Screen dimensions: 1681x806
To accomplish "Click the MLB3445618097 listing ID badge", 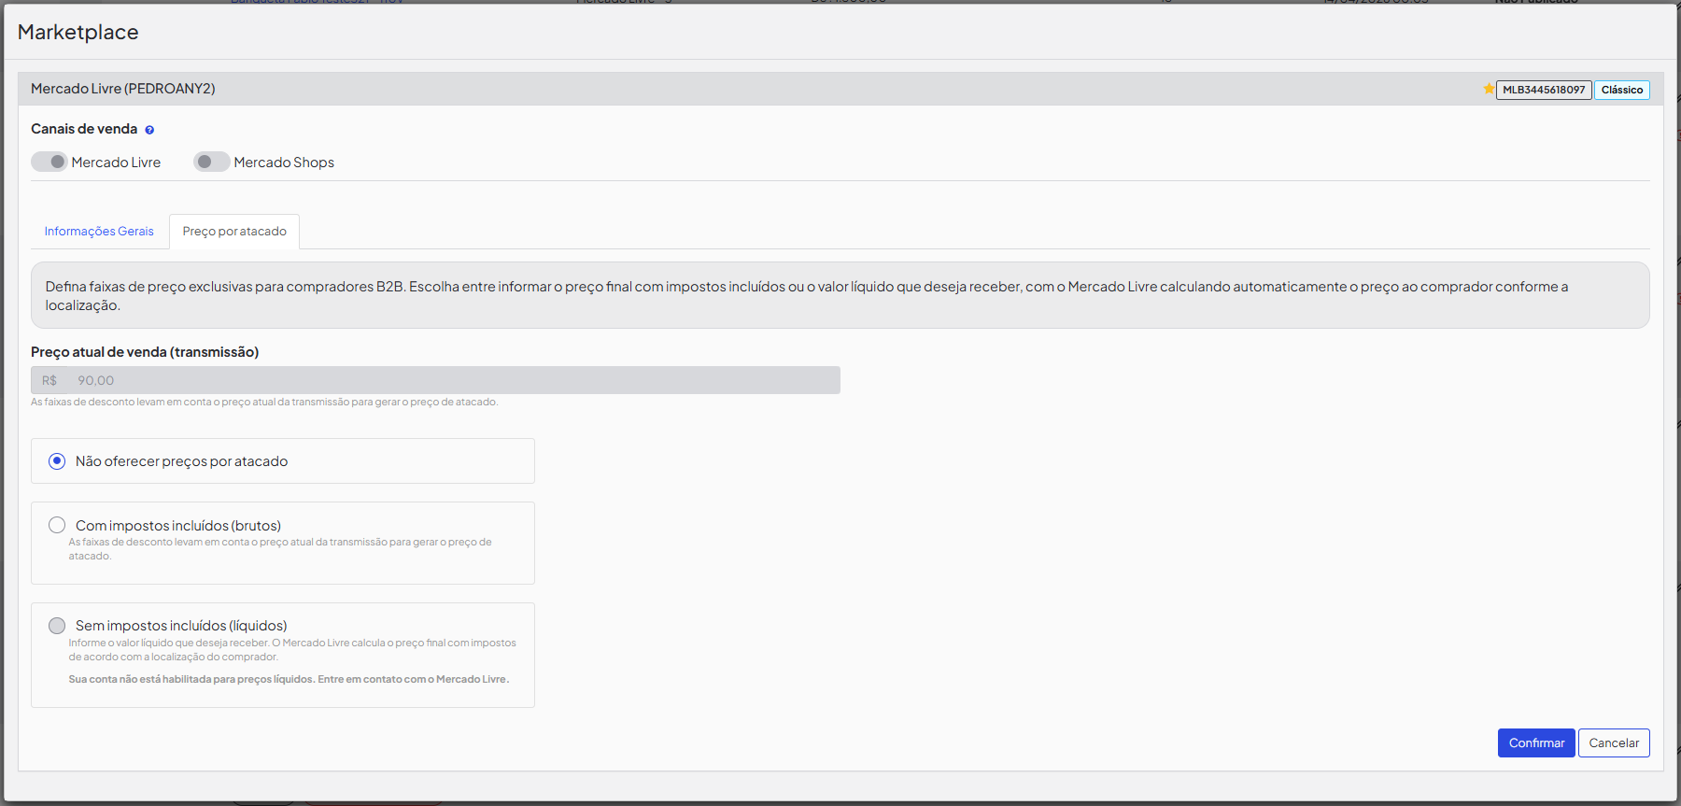I will click(x=1544, y=90).
